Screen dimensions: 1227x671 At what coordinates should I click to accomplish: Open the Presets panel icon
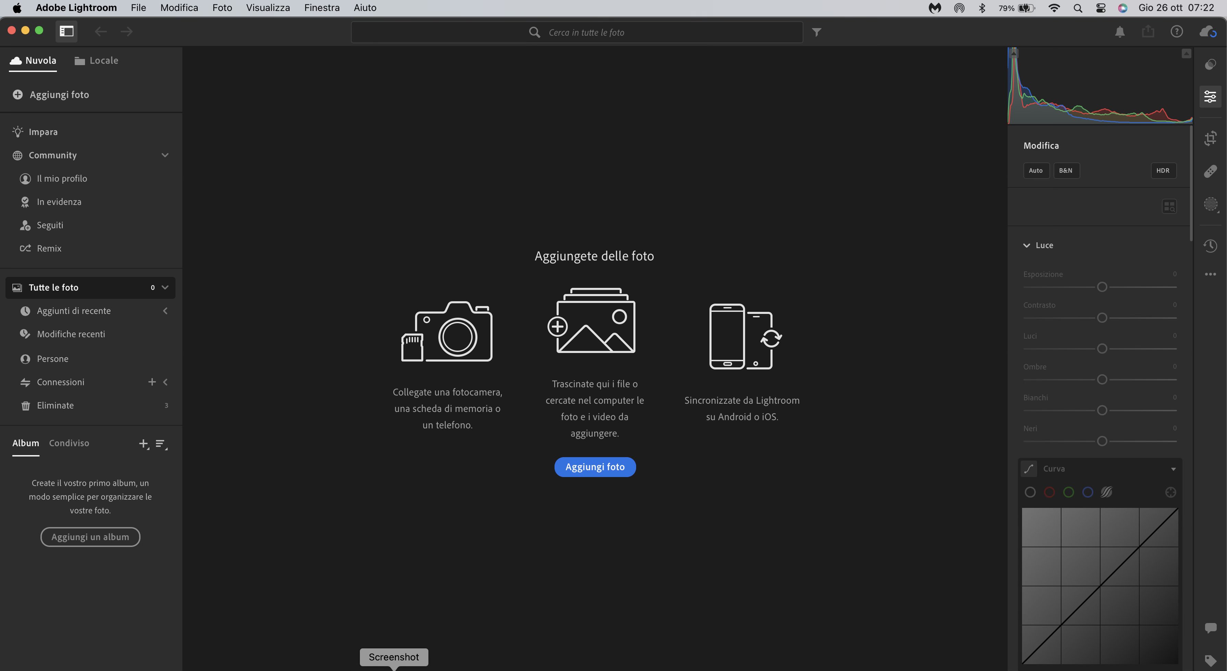1210,64
